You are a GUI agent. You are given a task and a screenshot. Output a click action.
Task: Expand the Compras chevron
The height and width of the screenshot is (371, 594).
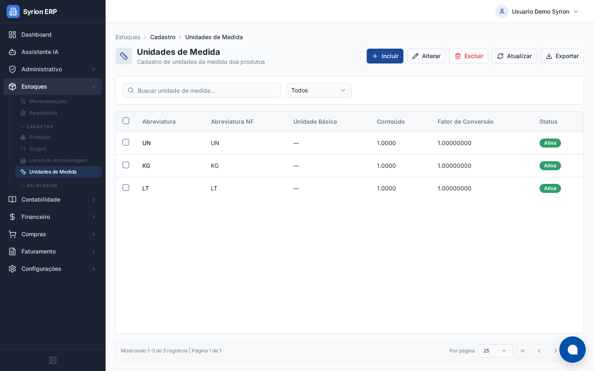pyautogui.click(x=94, y=234)
